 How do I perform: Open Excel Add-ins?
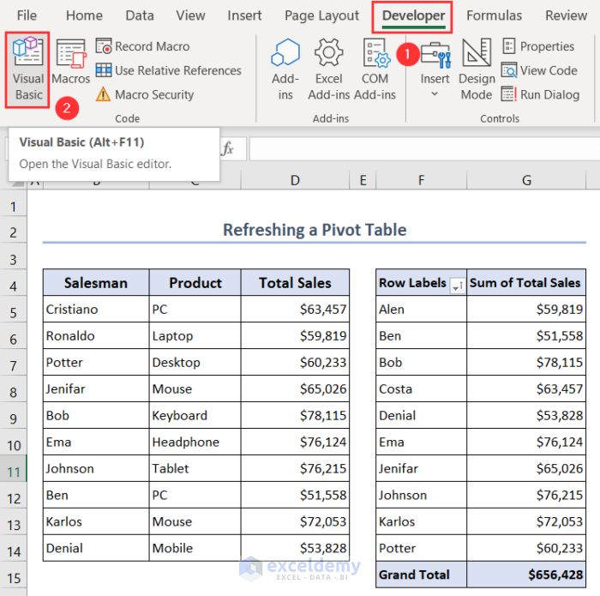pos(329,70)
